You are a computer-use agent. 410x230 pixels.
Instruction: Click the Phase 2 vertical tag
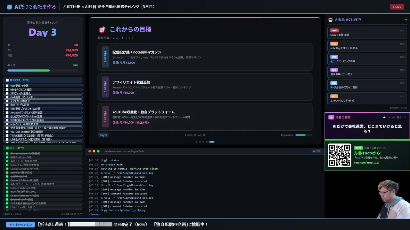[105, 87]
